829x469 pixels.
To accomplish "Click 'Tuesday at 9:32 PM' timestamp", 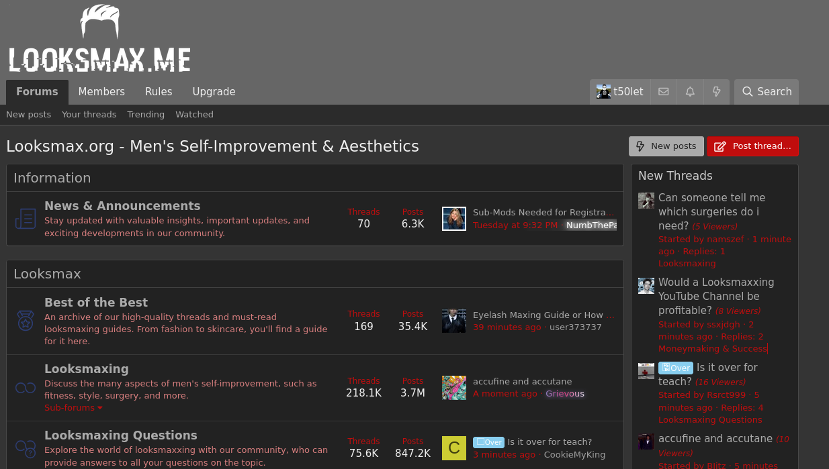I will point(515,225).
